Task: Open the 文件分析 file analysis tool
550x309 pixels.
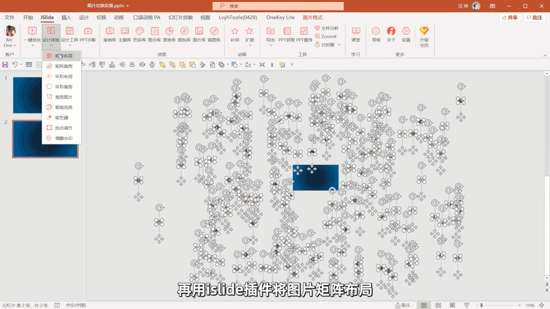Action: 327,28
